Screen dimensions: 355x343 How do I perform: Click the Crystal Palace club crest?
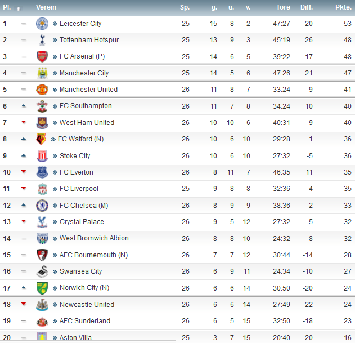click(x=42, y=222)
